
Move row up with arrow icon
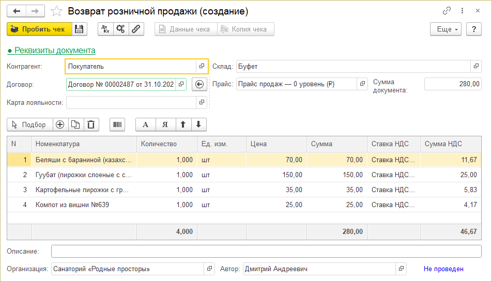[182, 124]
